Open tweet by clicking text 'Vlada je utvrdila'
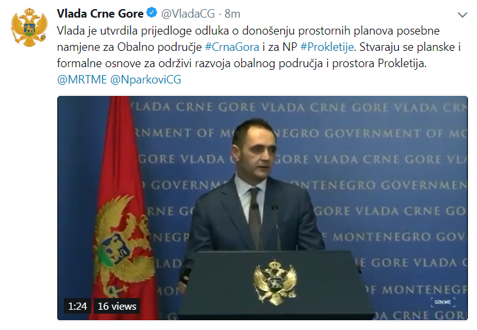The height and width of the screenshot is (330, 477). click(x=89, y=31)
